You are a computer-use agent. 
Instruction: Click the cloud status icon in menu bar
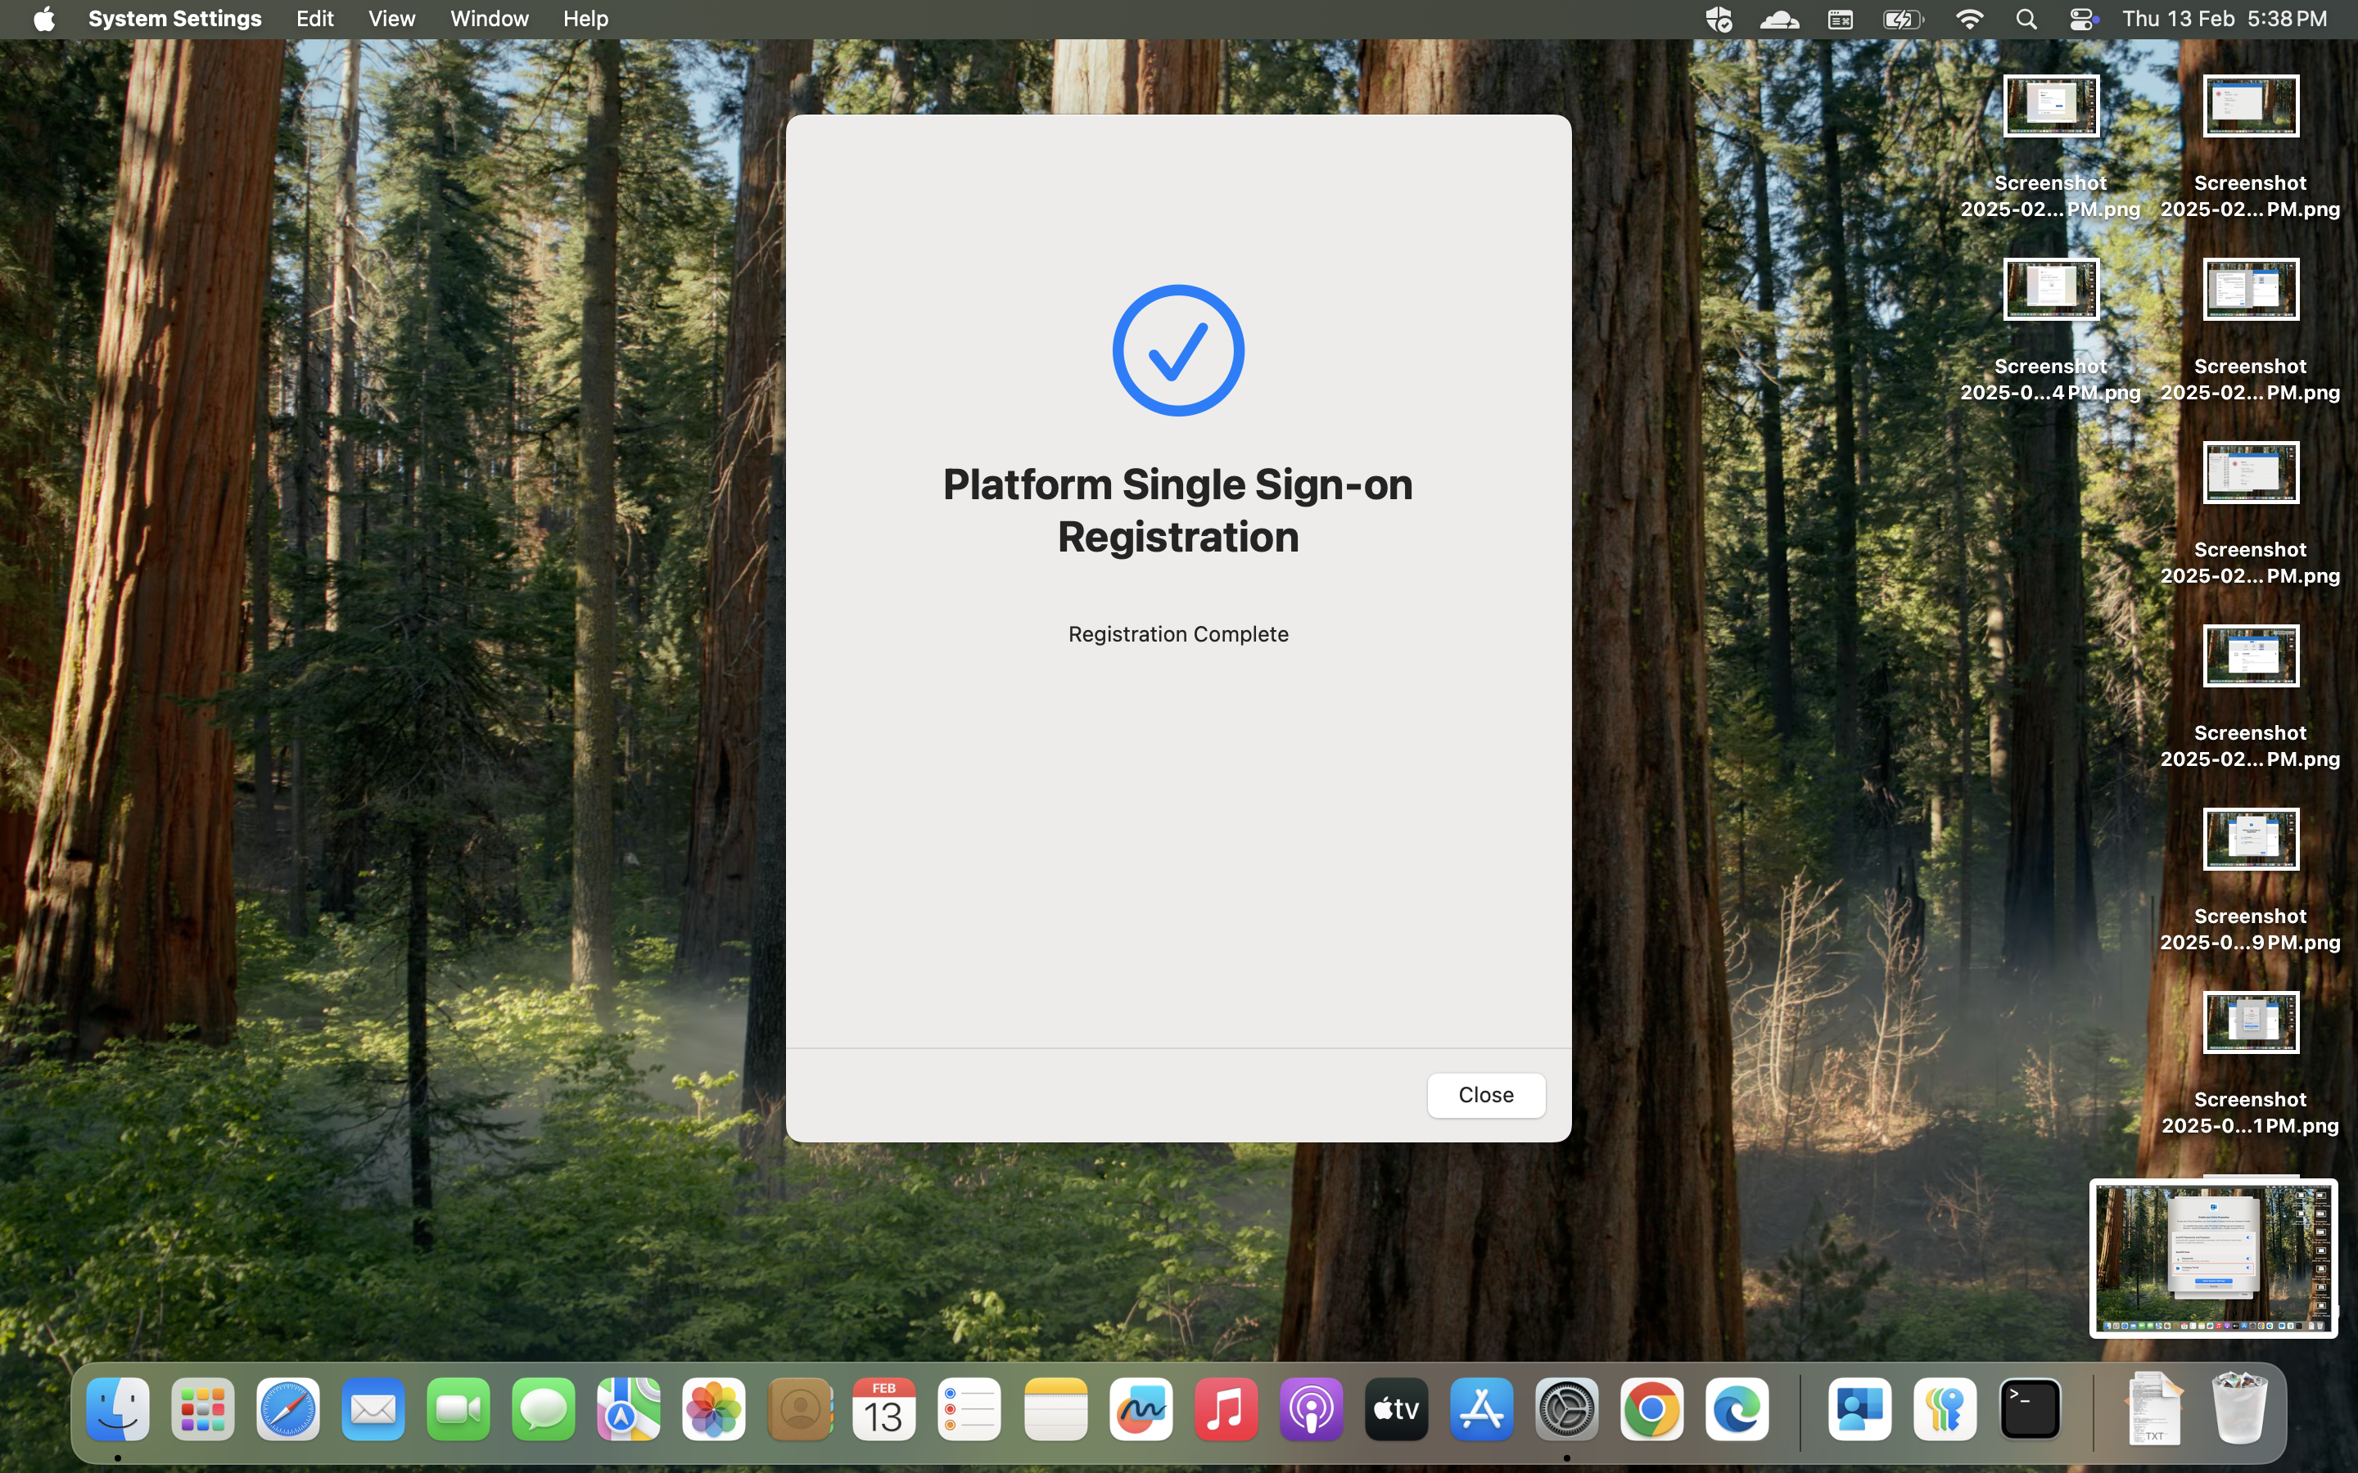1779,19
